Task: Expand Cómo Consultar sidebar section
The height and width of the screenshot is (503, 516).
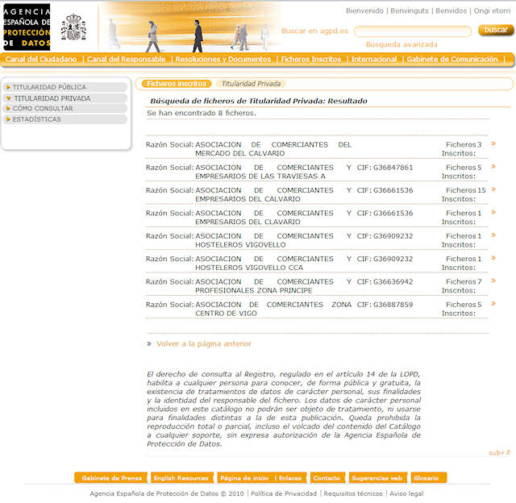Action: (64, 108)
